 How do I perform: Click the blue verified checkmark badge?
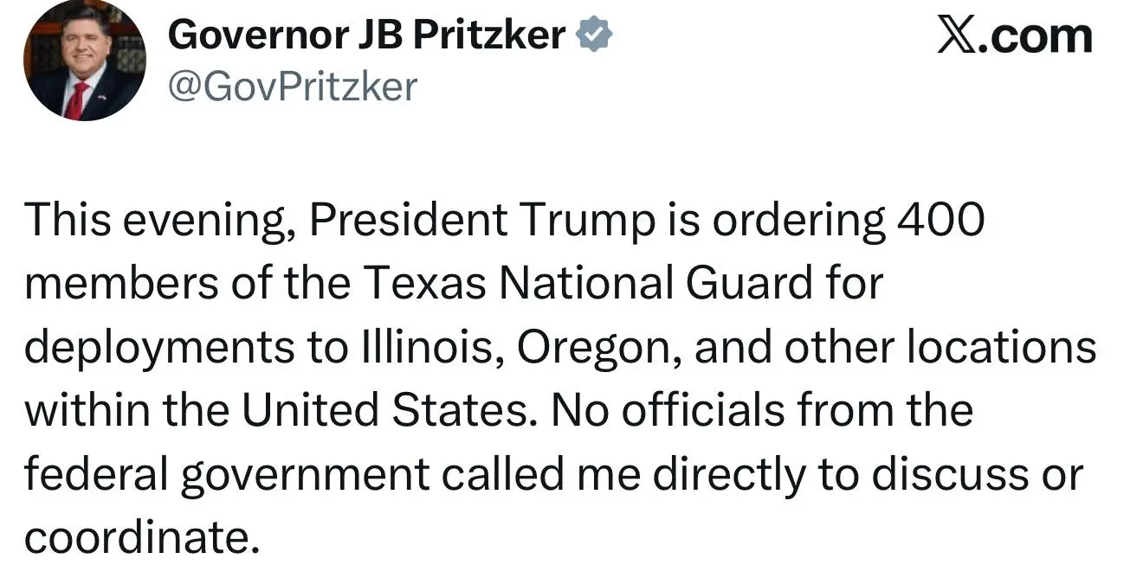tap(595, 35)
